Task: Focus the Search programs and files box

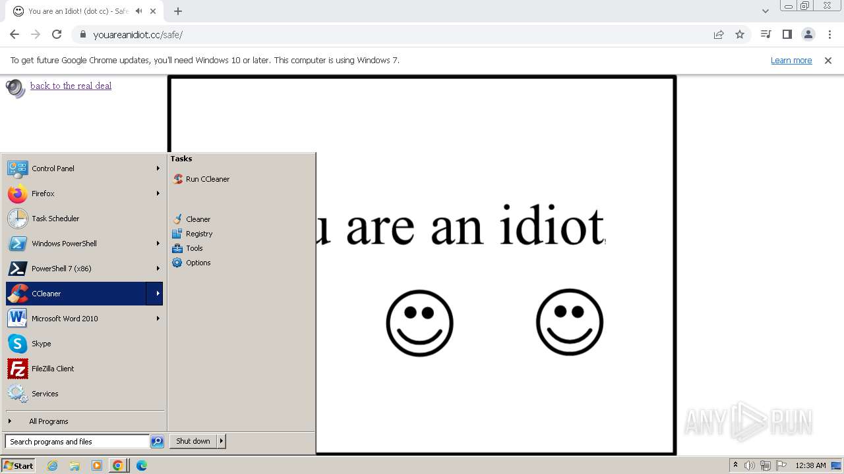Action: (77, 442)
